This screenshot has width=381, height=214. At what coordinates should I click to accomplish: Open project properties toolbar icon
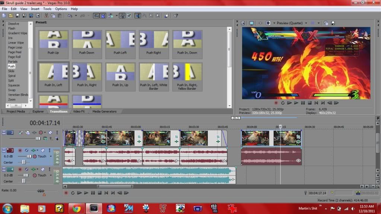click(x=38, y=16)
